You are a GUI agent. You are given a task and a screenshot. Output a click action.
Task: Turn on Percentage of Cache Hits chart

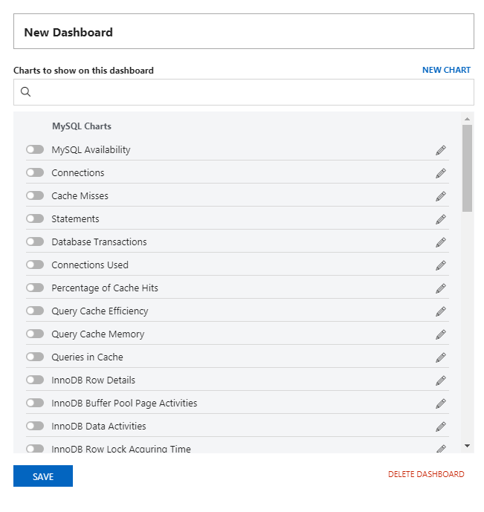[x=35, y=288]
